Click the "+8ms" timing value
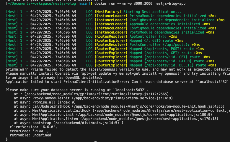 click(x=212, y=16)
